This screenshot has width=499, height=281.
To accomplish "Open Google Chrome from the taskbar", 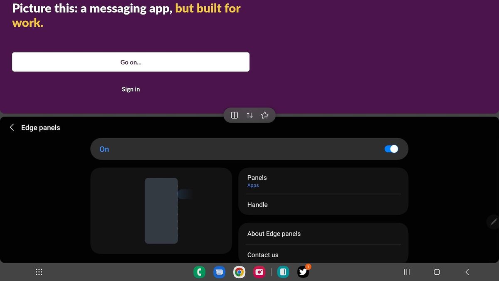I will pyautogui.click(x=239, y=271).
